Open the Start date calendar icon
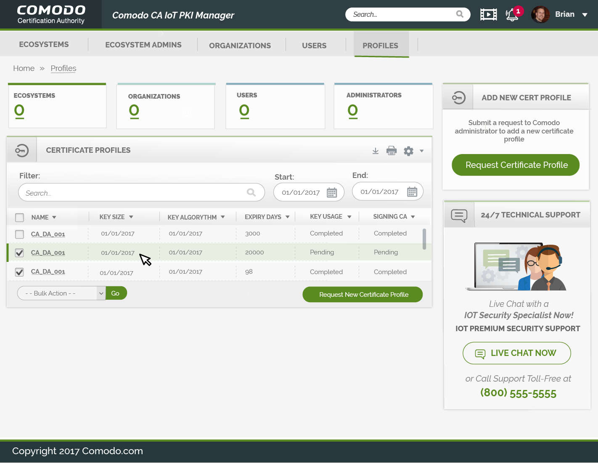This screenshot has height=463, width=598. click(332, 193)
